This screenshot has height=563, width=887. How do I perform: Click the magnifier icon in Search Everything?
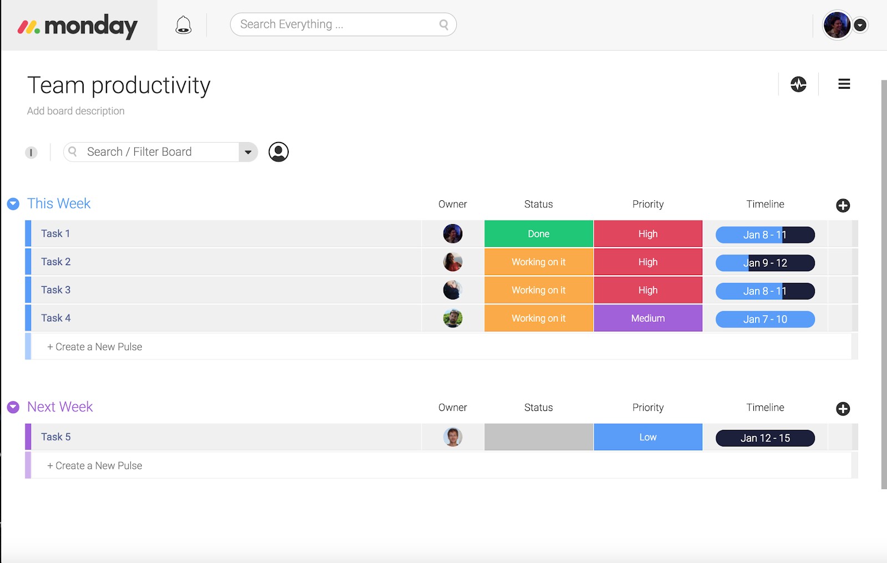pyautogui.click(x=443, y=24)
